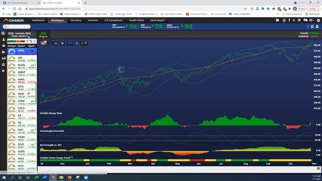Open Windows Start menu
The image size is (322, 181).
click(4, 177)
